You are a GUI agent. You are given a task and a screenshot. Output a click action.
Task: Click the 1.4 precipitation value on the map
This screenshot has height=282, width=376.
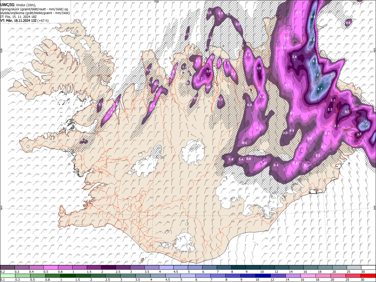point(262,97)
